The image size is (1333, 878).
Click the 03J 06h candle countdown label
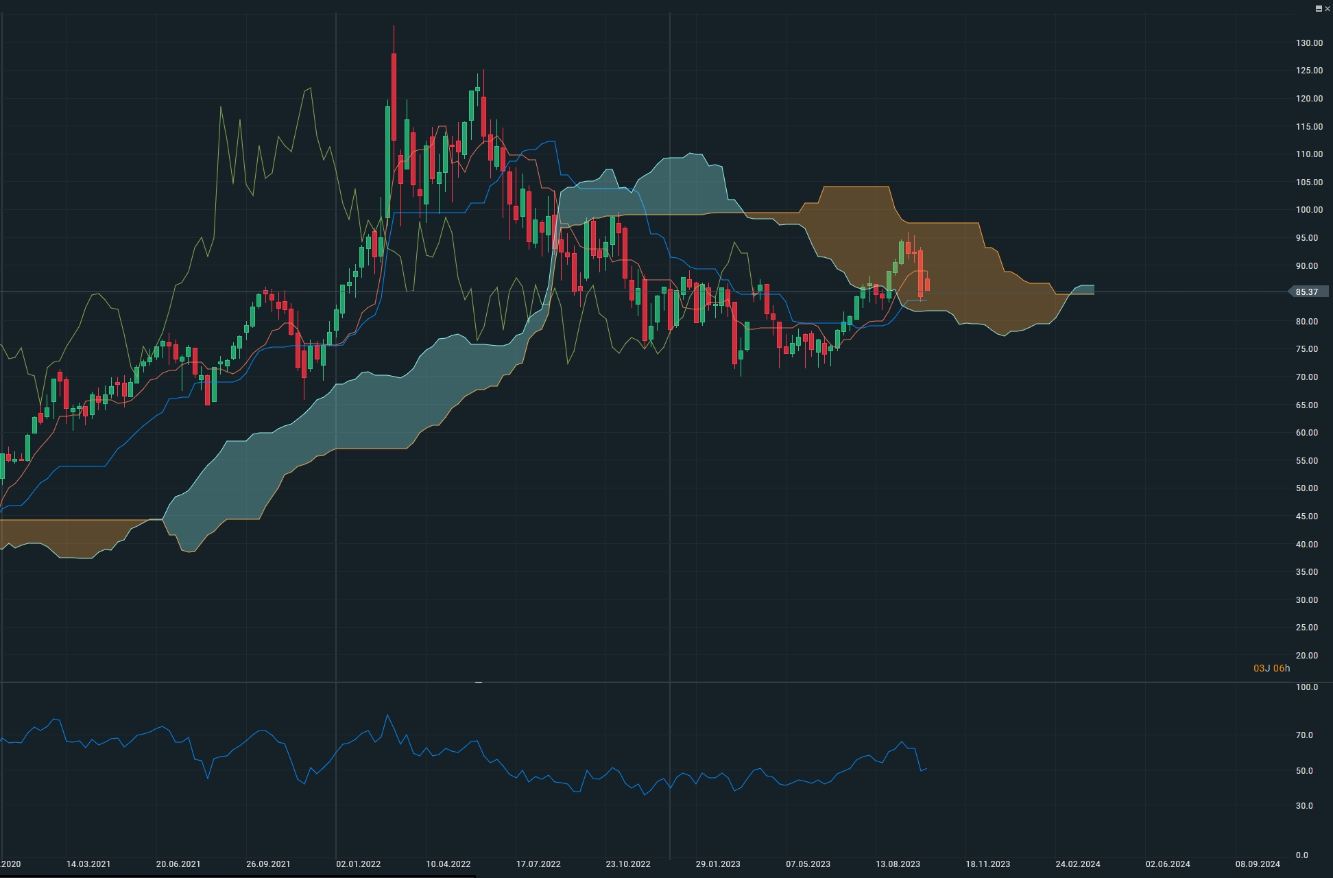tap(1271, 668)
